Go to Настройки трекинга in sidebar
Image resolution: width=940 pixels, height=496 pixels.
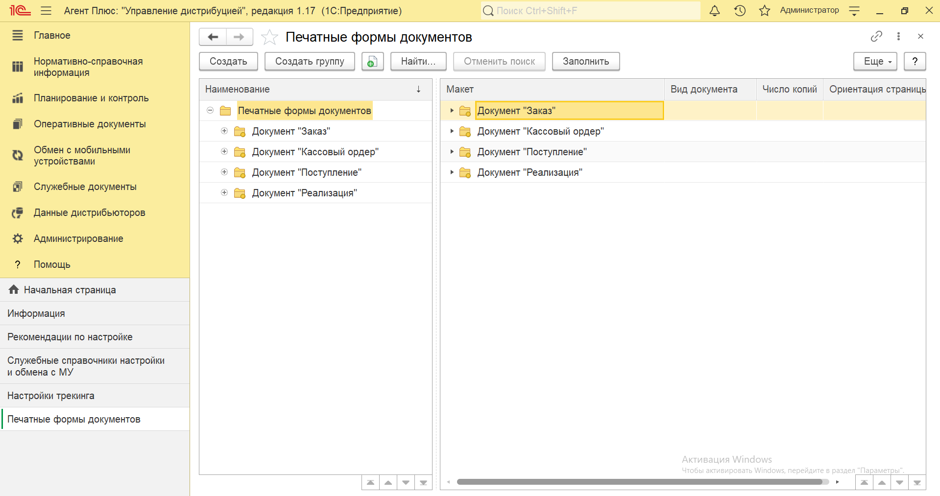pyautogui.click(x=51, y=396)
